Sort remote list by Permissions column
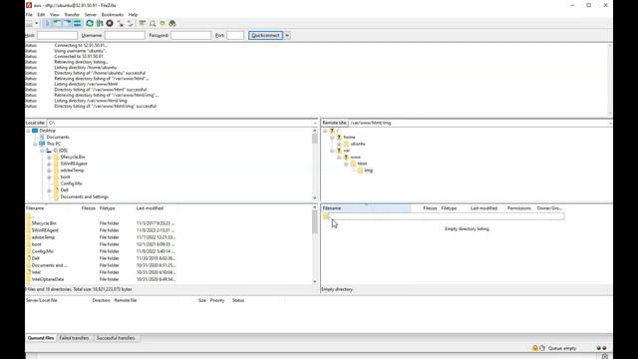The height and width of the screenshot is (359, 638). [x=518, y=208]
